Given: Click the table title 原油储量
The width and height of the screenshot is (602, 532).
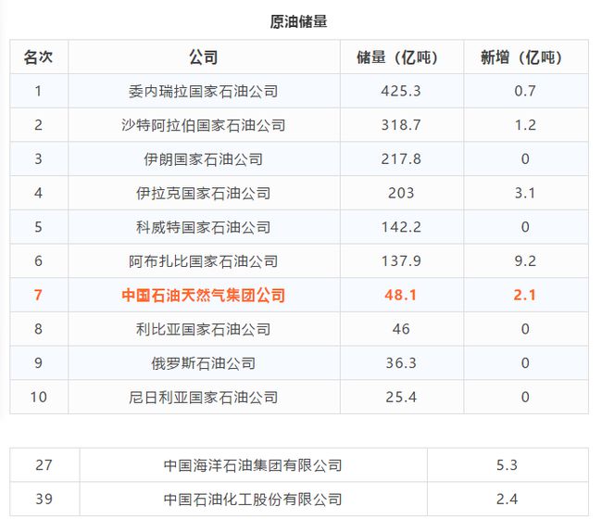Looking at the screenshot, I should [298, 21].
